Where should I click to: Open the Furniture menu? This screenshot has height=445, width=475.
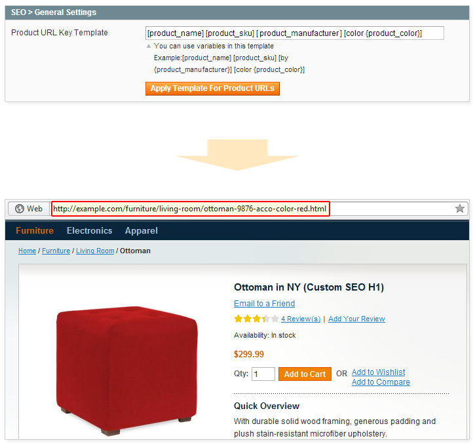tap(35, 230)
